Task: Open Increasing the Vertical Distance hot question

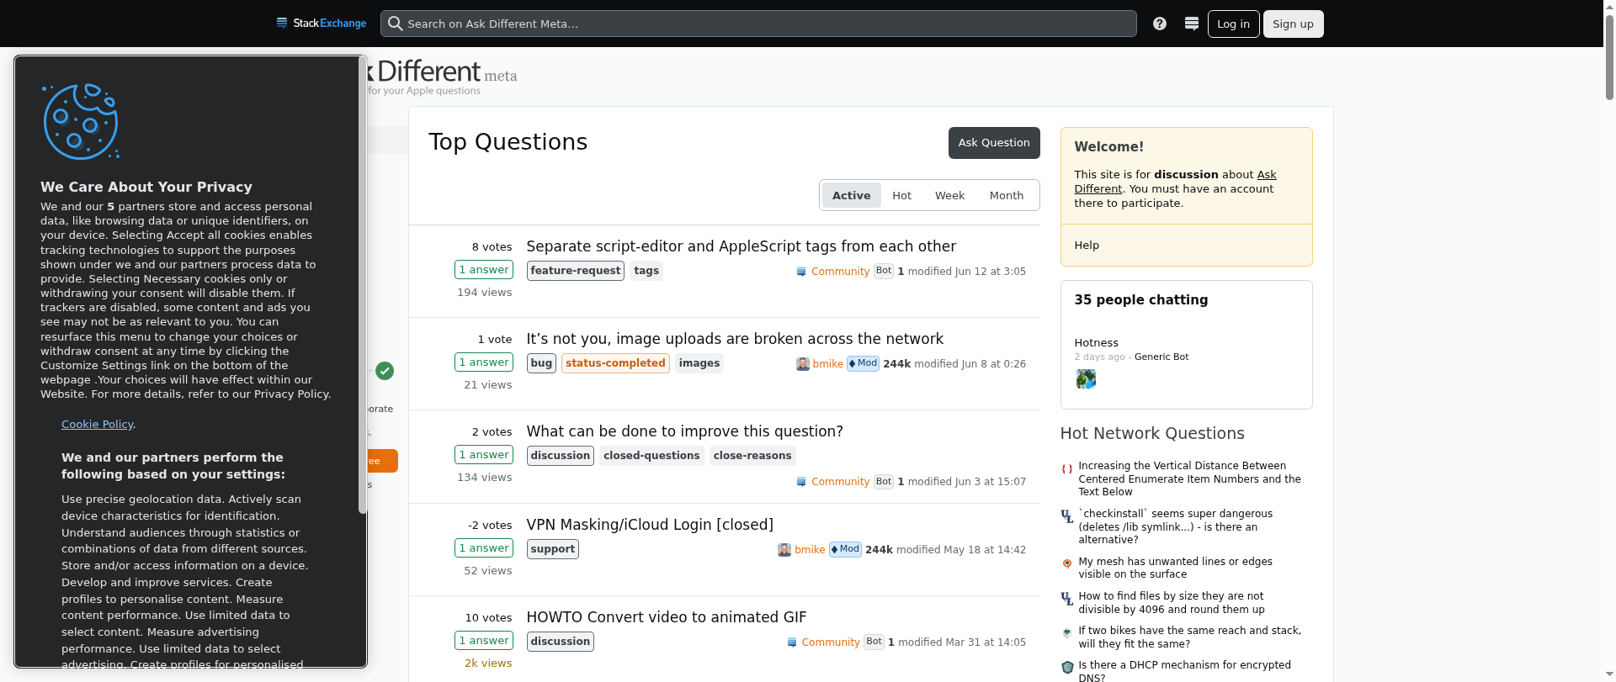Action: pos(1189,478)
